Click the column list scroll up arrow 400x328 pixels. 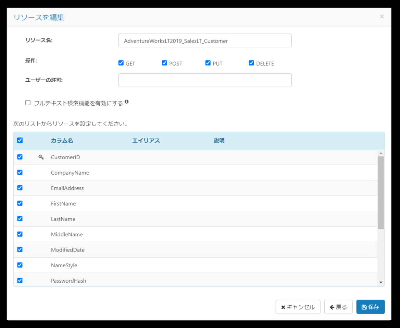coord(381,153)
